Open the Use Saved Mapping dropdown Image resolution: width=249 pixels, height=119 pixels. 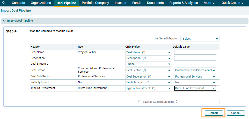click(x=200, y=39)
